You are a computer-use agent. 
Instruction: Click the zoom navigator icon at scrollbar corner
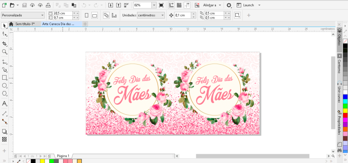pos(333,156)
